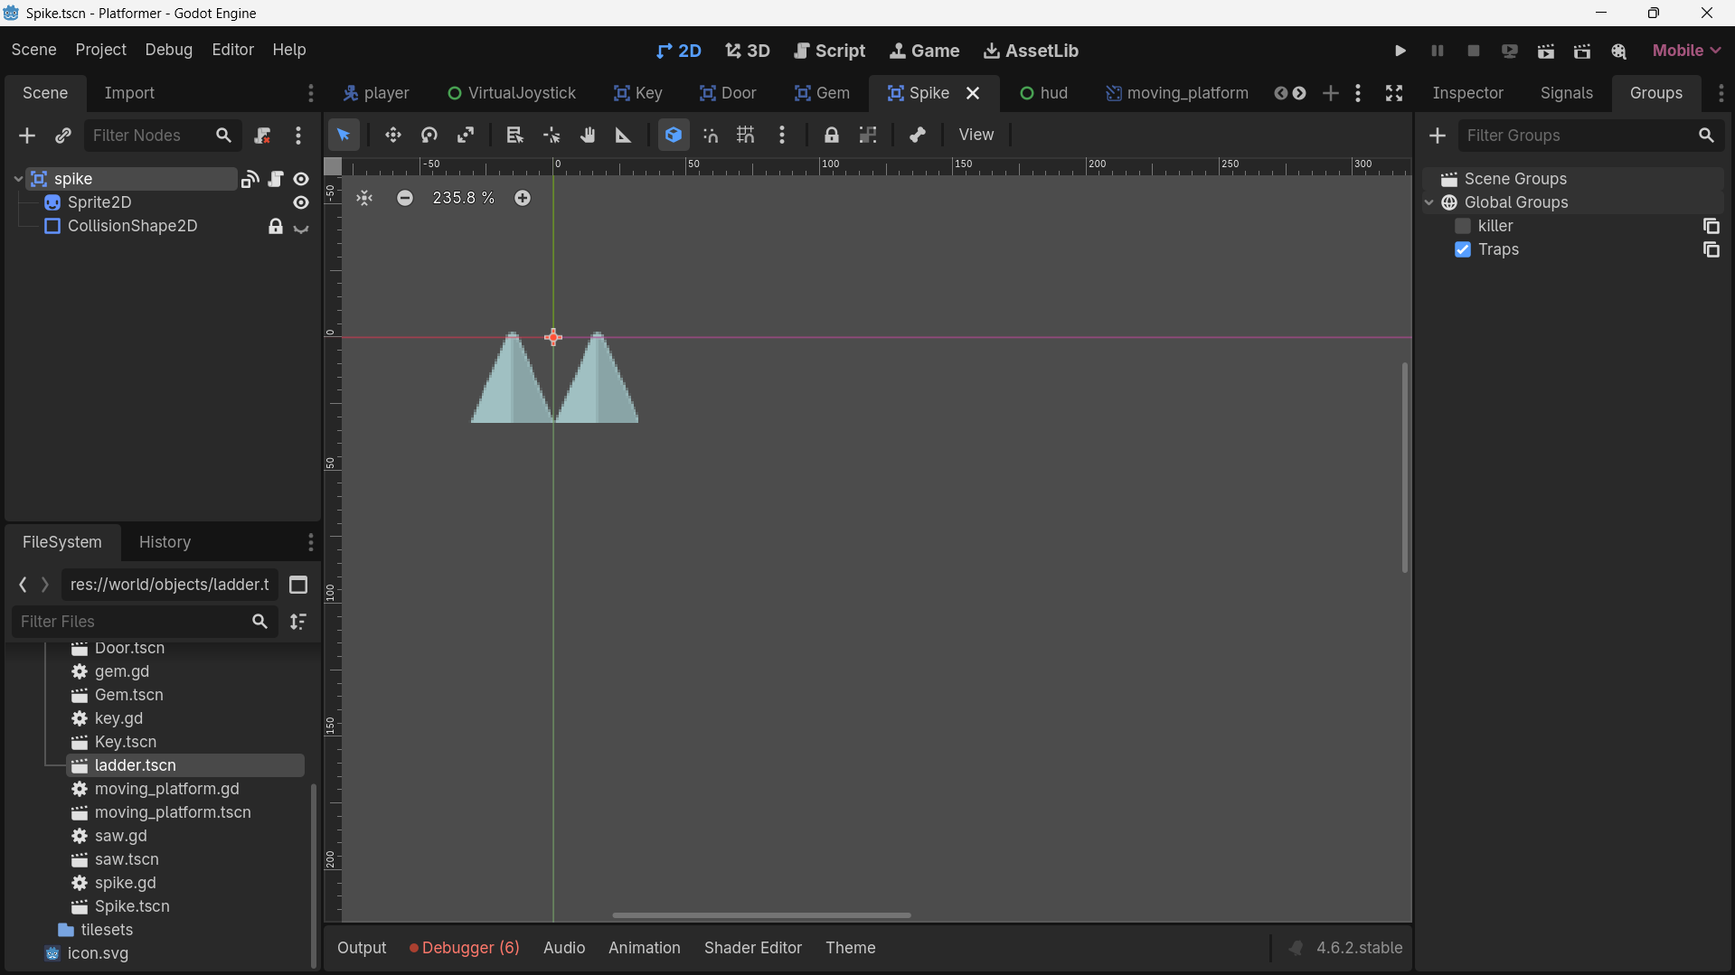The width and height of the screenshot is (1735, 975).
Task: Run the project with the play button
Action: [1400, 51]
